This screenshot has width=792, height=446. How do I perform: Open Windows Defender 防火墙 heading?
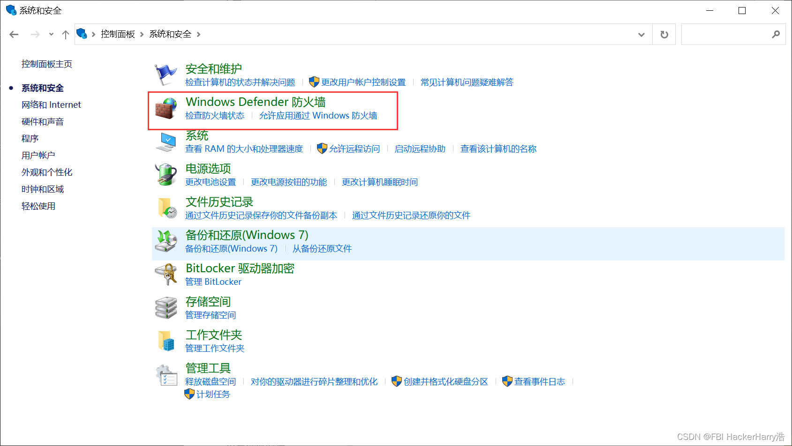pyautogui.click(x=256, y=102)
